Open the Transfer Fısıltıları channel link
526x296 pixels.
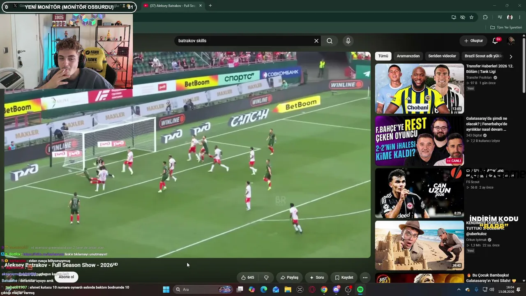pos(479,77)
